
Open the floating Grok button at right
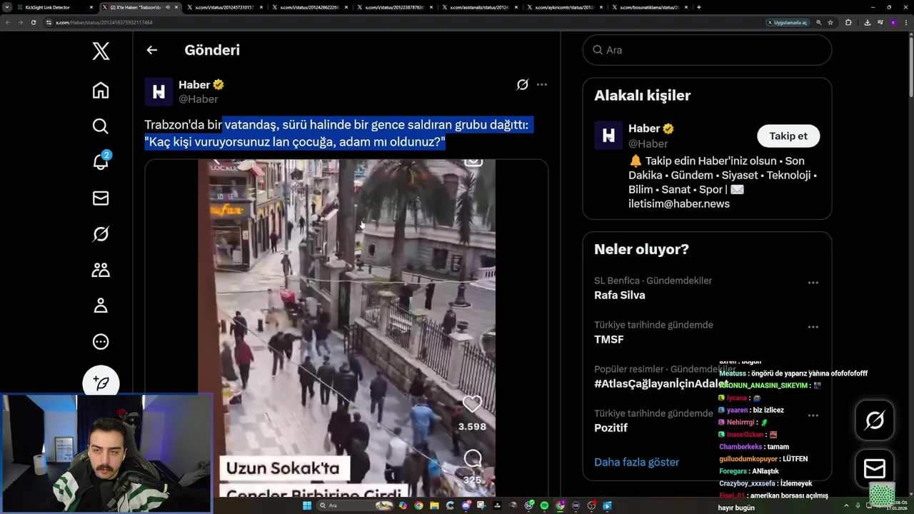click(875, 420)
